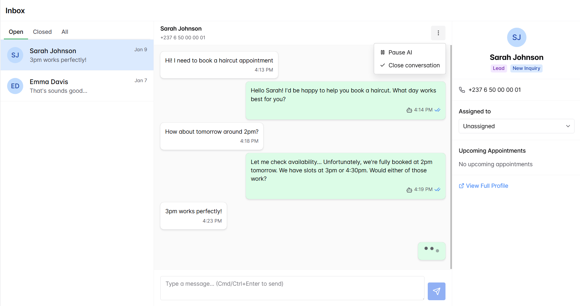
Task: Select Close conversation from the menu
Action: coord(414,65)
